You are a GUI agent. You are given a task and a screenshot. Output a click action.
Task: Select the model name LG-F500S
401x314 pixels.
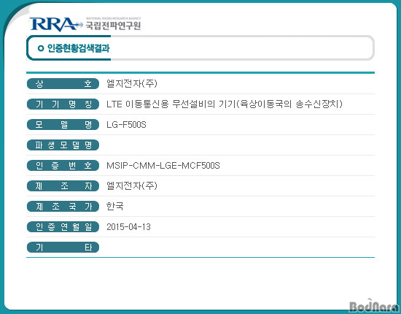(126, 125)
